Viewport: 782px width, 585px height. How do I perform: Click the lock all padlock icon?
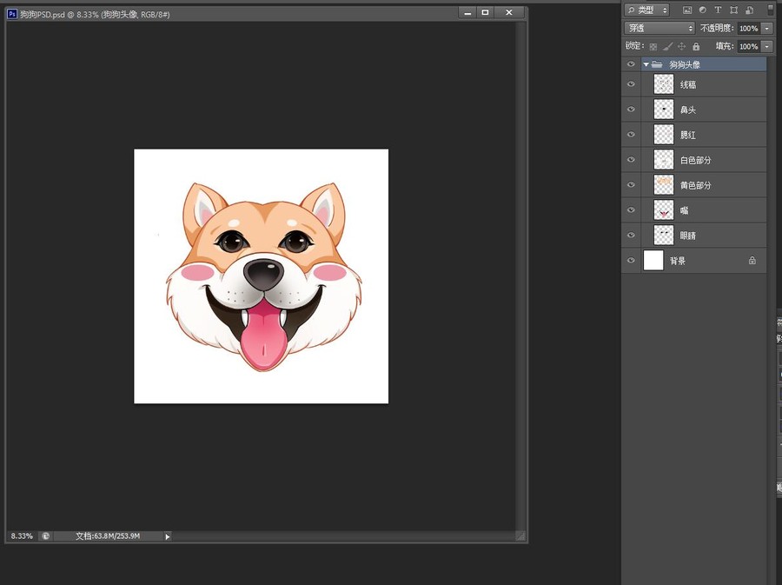(696, 46)
